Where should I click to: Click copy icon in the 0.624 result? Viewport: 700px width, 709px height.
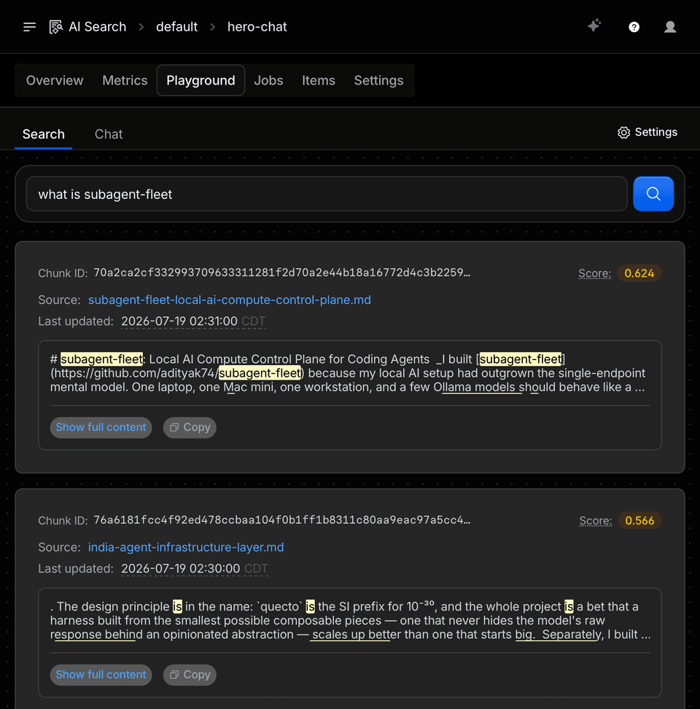click(174, 427)
